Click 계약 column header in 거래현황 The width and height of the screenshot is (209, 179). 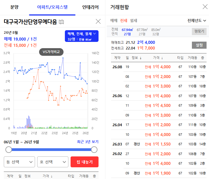coord(117,58)
